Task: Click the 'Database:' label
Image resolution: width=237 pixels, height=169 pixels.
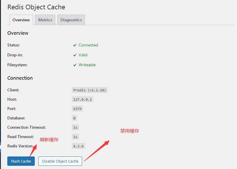Action: click(x=16, y=118)
